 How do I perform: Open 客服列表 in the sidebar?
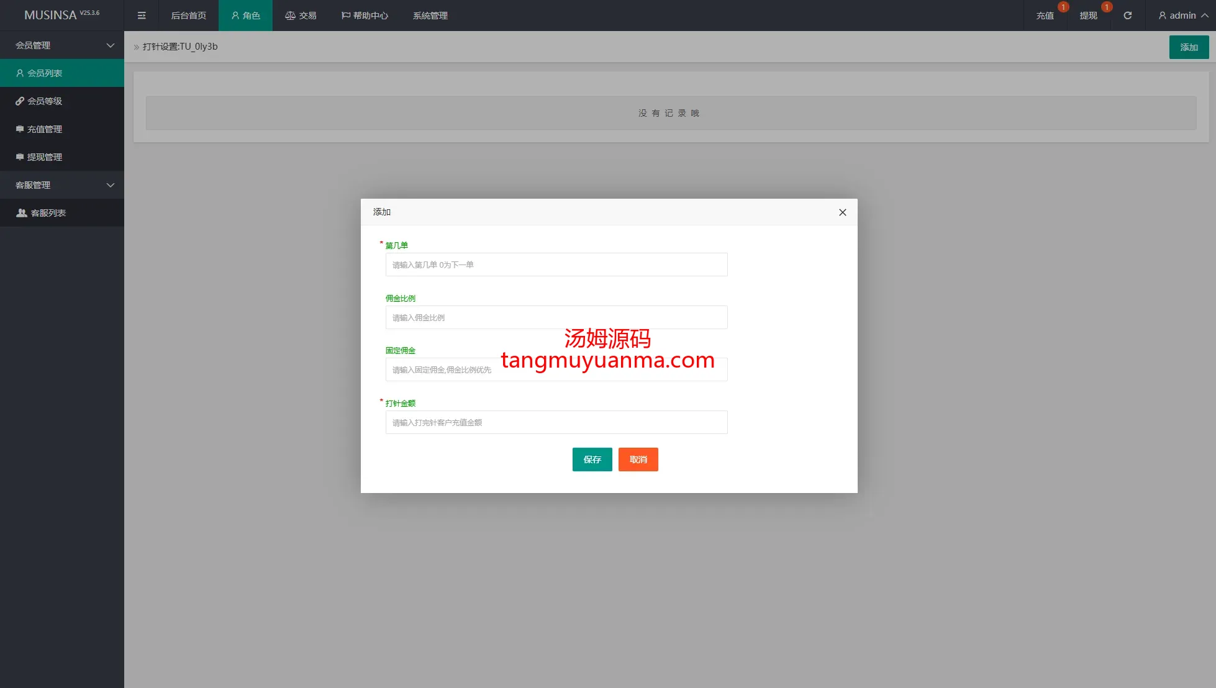pyautogui.click(x=48, y=213)
